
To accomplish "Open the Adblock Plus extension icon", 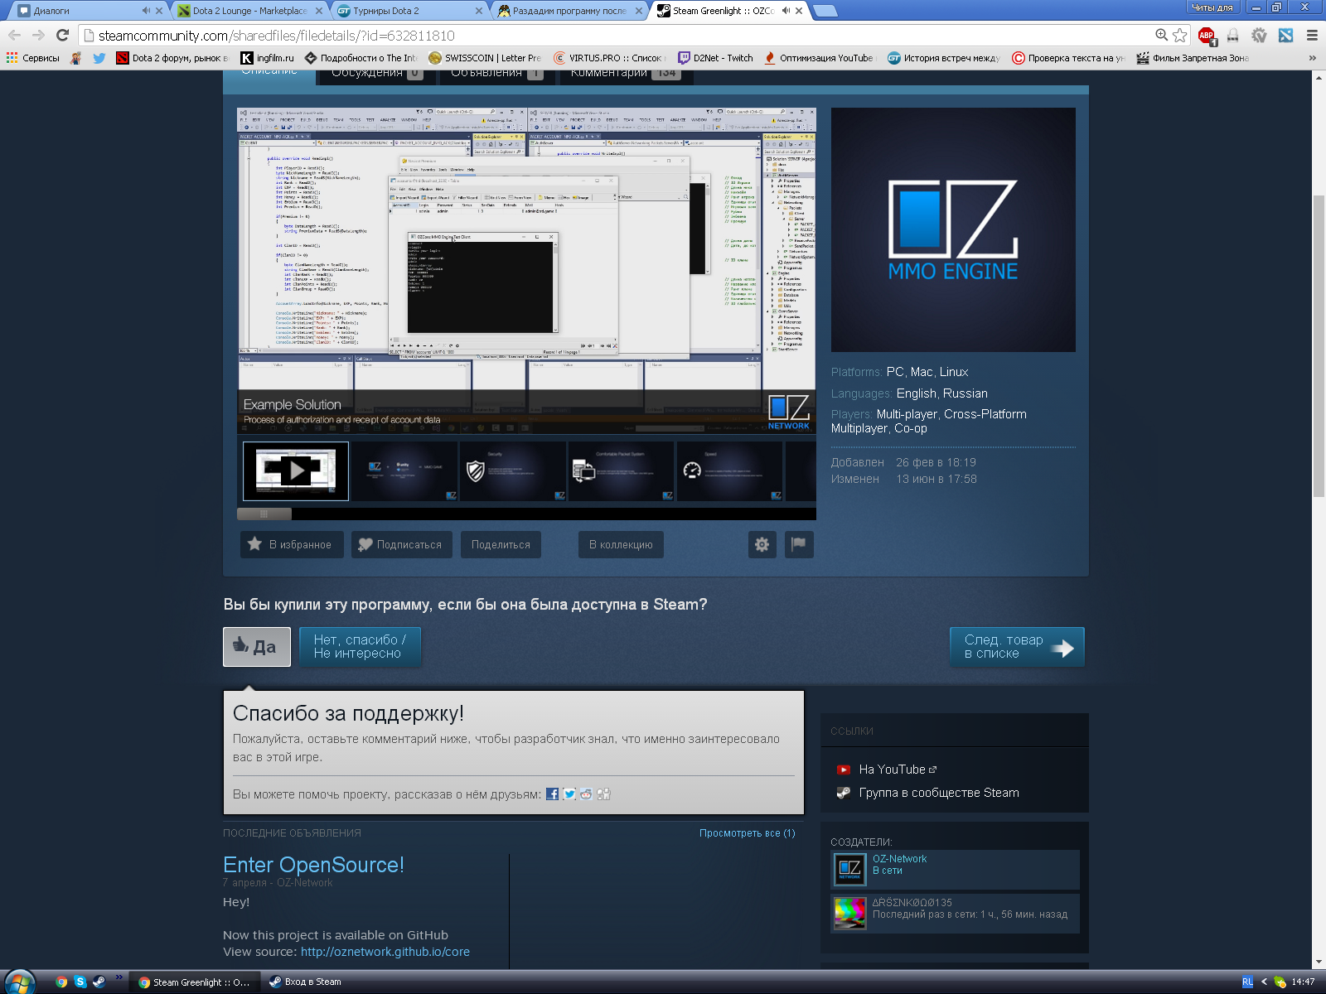I will coord(1207,35).
